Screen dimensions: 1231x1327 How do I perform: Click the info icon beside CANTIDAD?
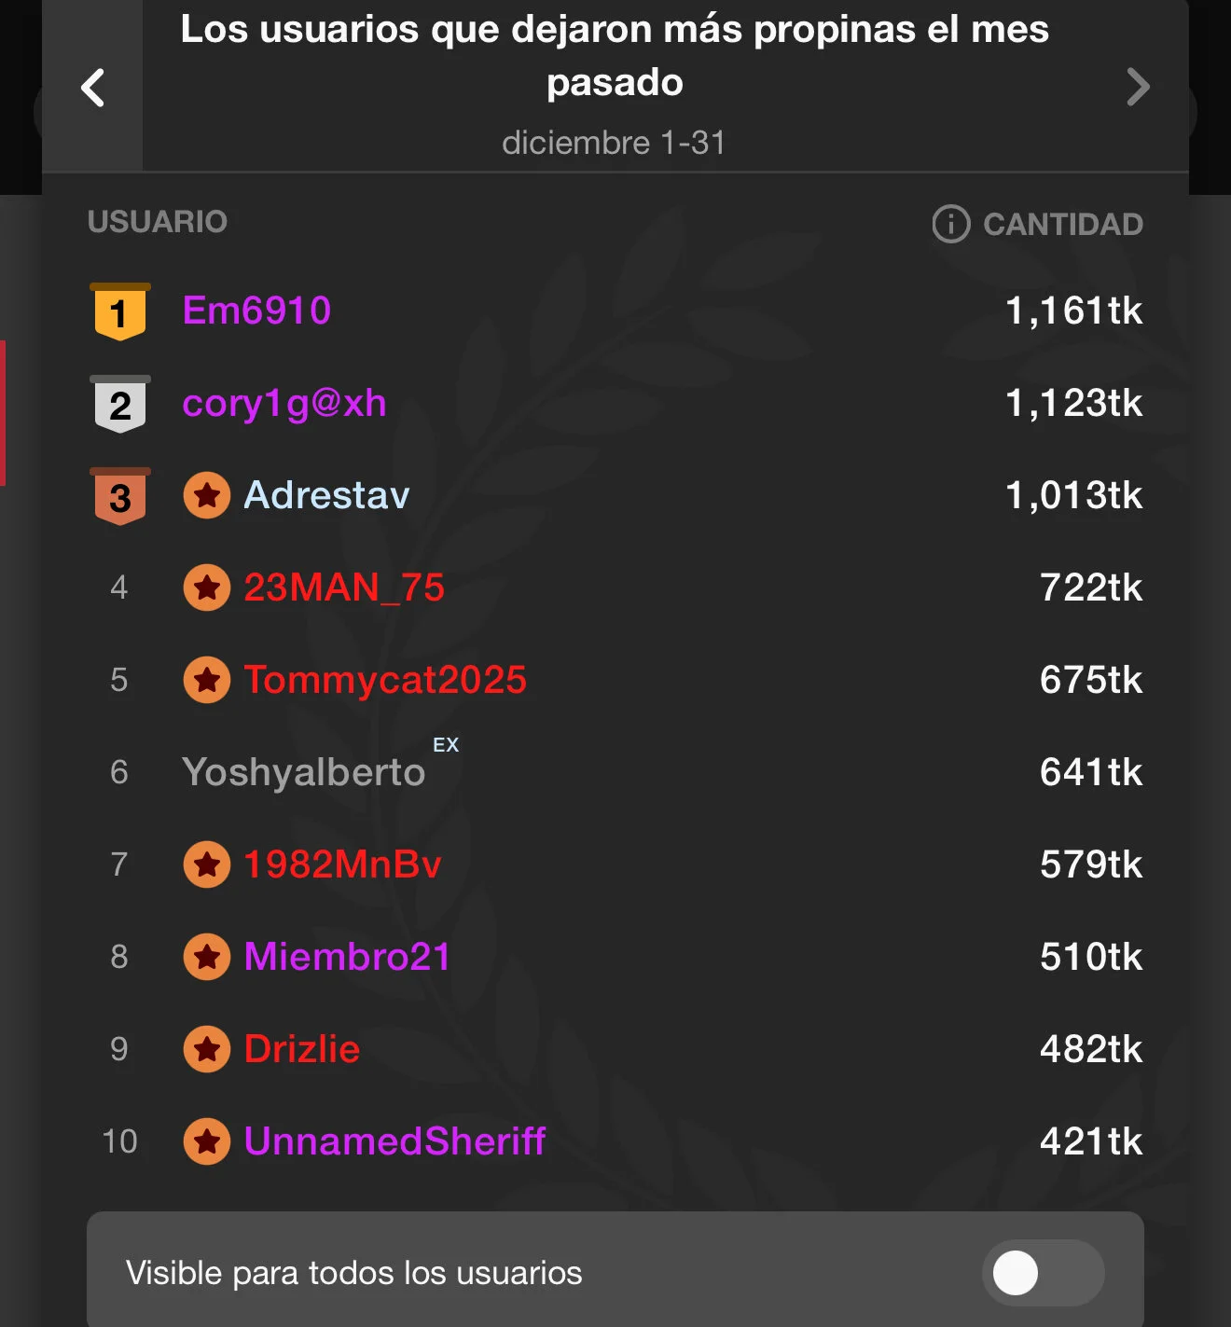pyautogui.click(x=950, y=224)
